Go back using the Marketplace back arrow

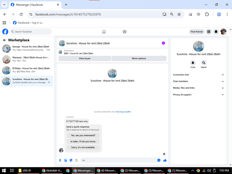point(5,40)
